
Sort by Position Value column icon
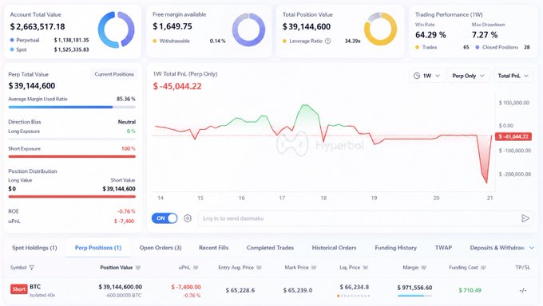coord(138,268)
